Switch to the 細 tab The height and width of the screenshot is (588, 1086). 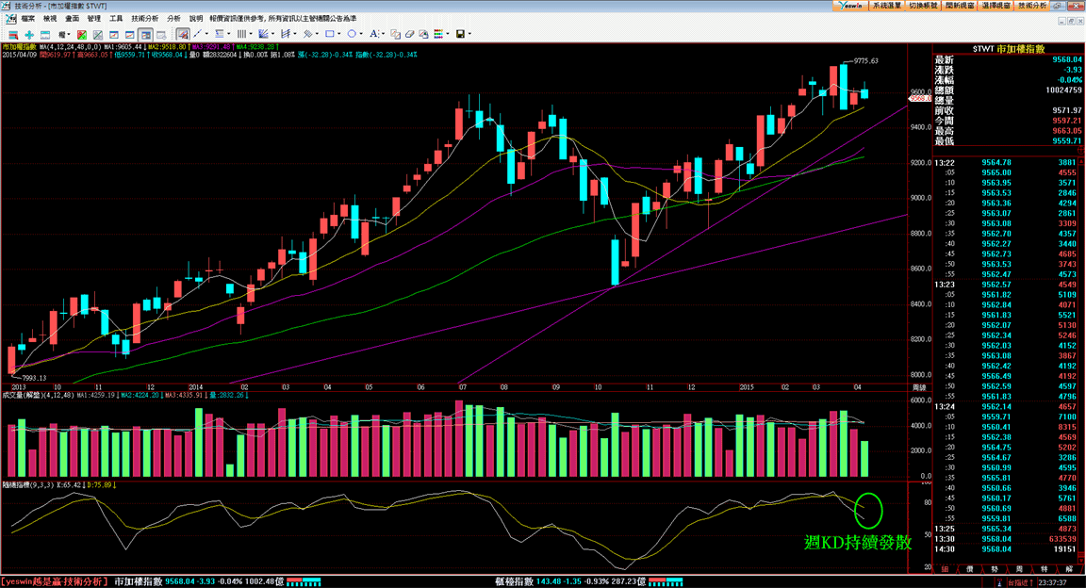[x=945, y=568]
